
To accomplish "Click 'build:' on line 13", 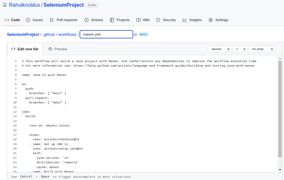I will tap(31, 116).
